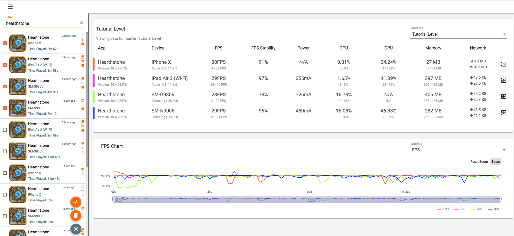The width and height of the screenshot is (514, 236).
Task: Uncheck the SM-N9005 7m 12s session
Action: [x=5, y=108]
